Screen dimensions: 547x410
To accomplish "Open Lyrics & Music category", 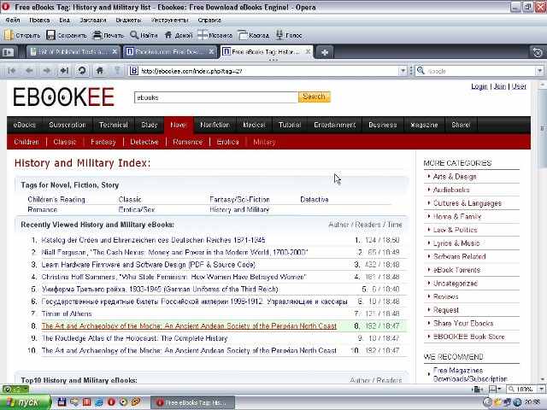I will click(456, 243).
